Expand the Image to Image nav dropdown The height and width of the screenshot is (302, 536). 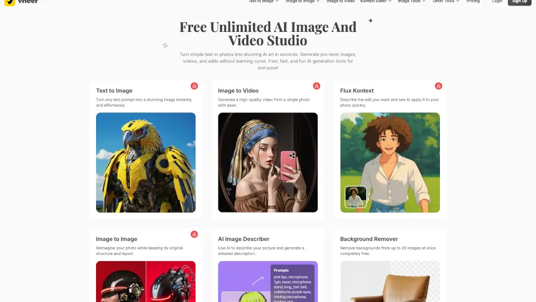(x=303, y=2)
